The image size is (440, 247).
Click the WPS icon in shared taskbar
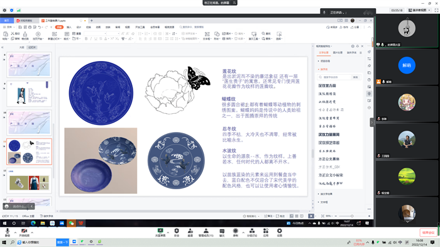[81, 223]
